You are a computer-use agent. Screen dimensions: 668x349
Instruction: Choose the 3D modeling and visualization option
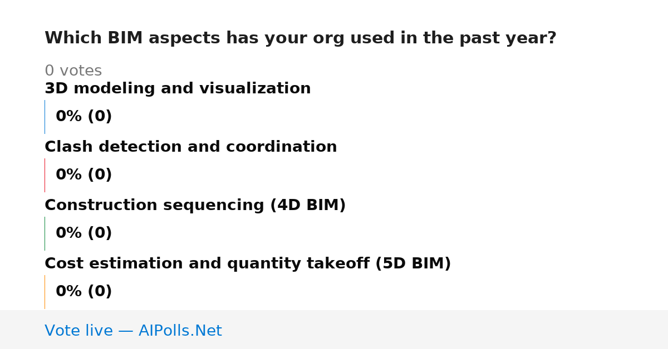click(178, 89)
